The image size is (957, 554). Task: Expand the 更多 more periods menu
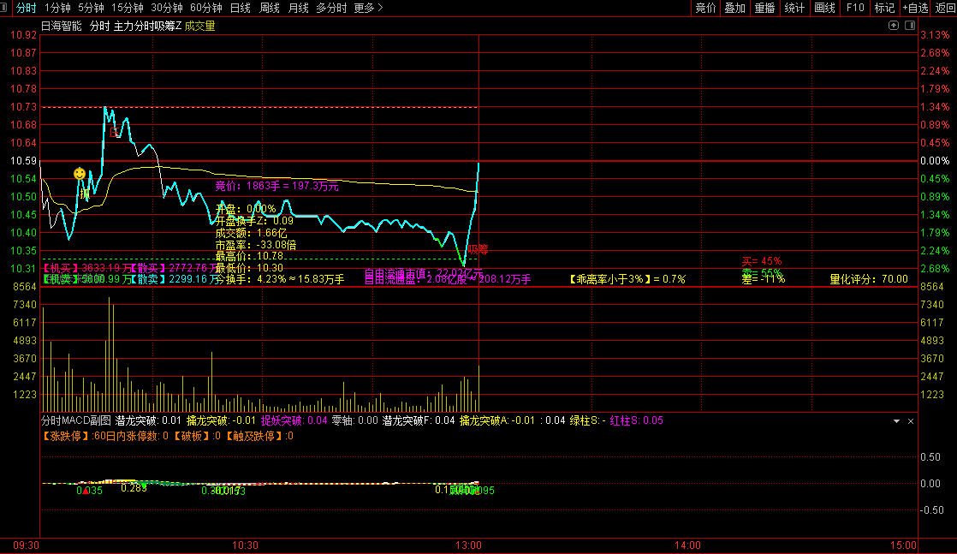click(x=368, y=8)
